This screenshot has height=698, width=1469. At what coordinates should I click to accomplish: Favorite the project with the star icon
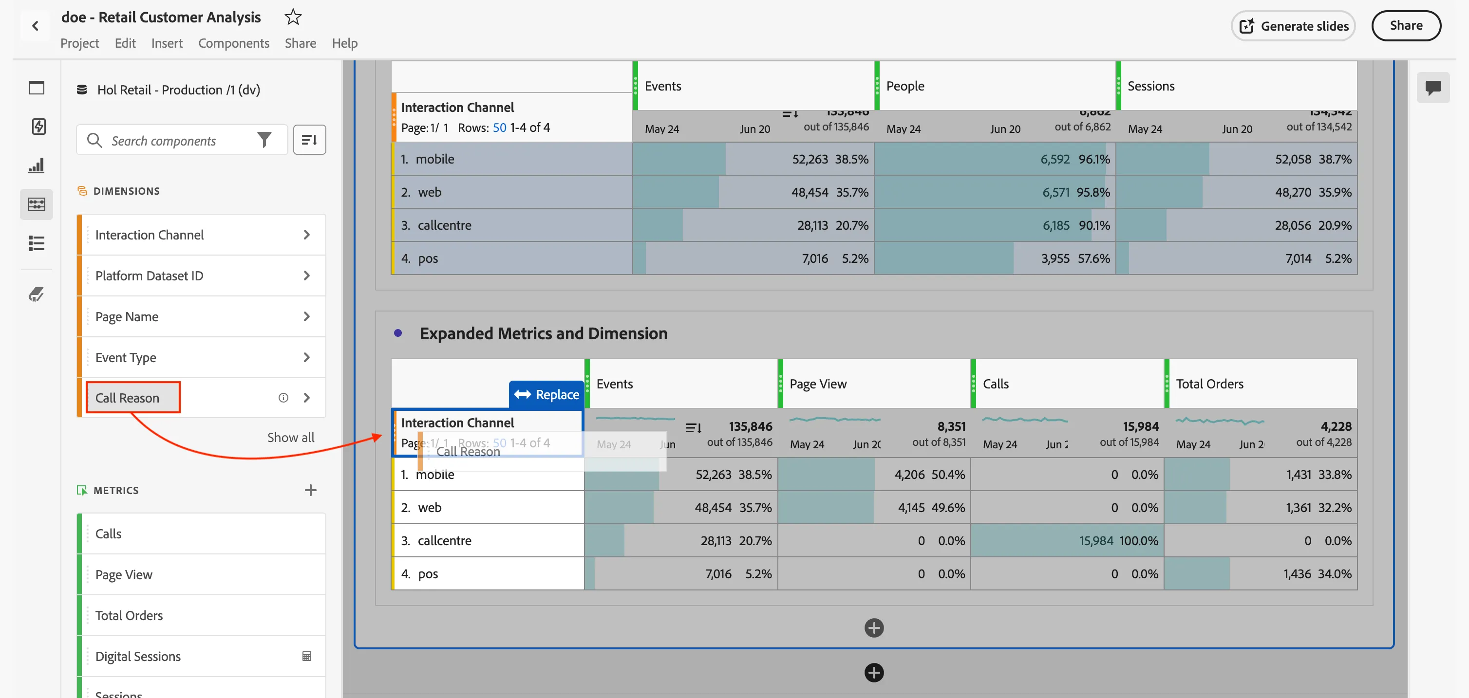[293, 17]
